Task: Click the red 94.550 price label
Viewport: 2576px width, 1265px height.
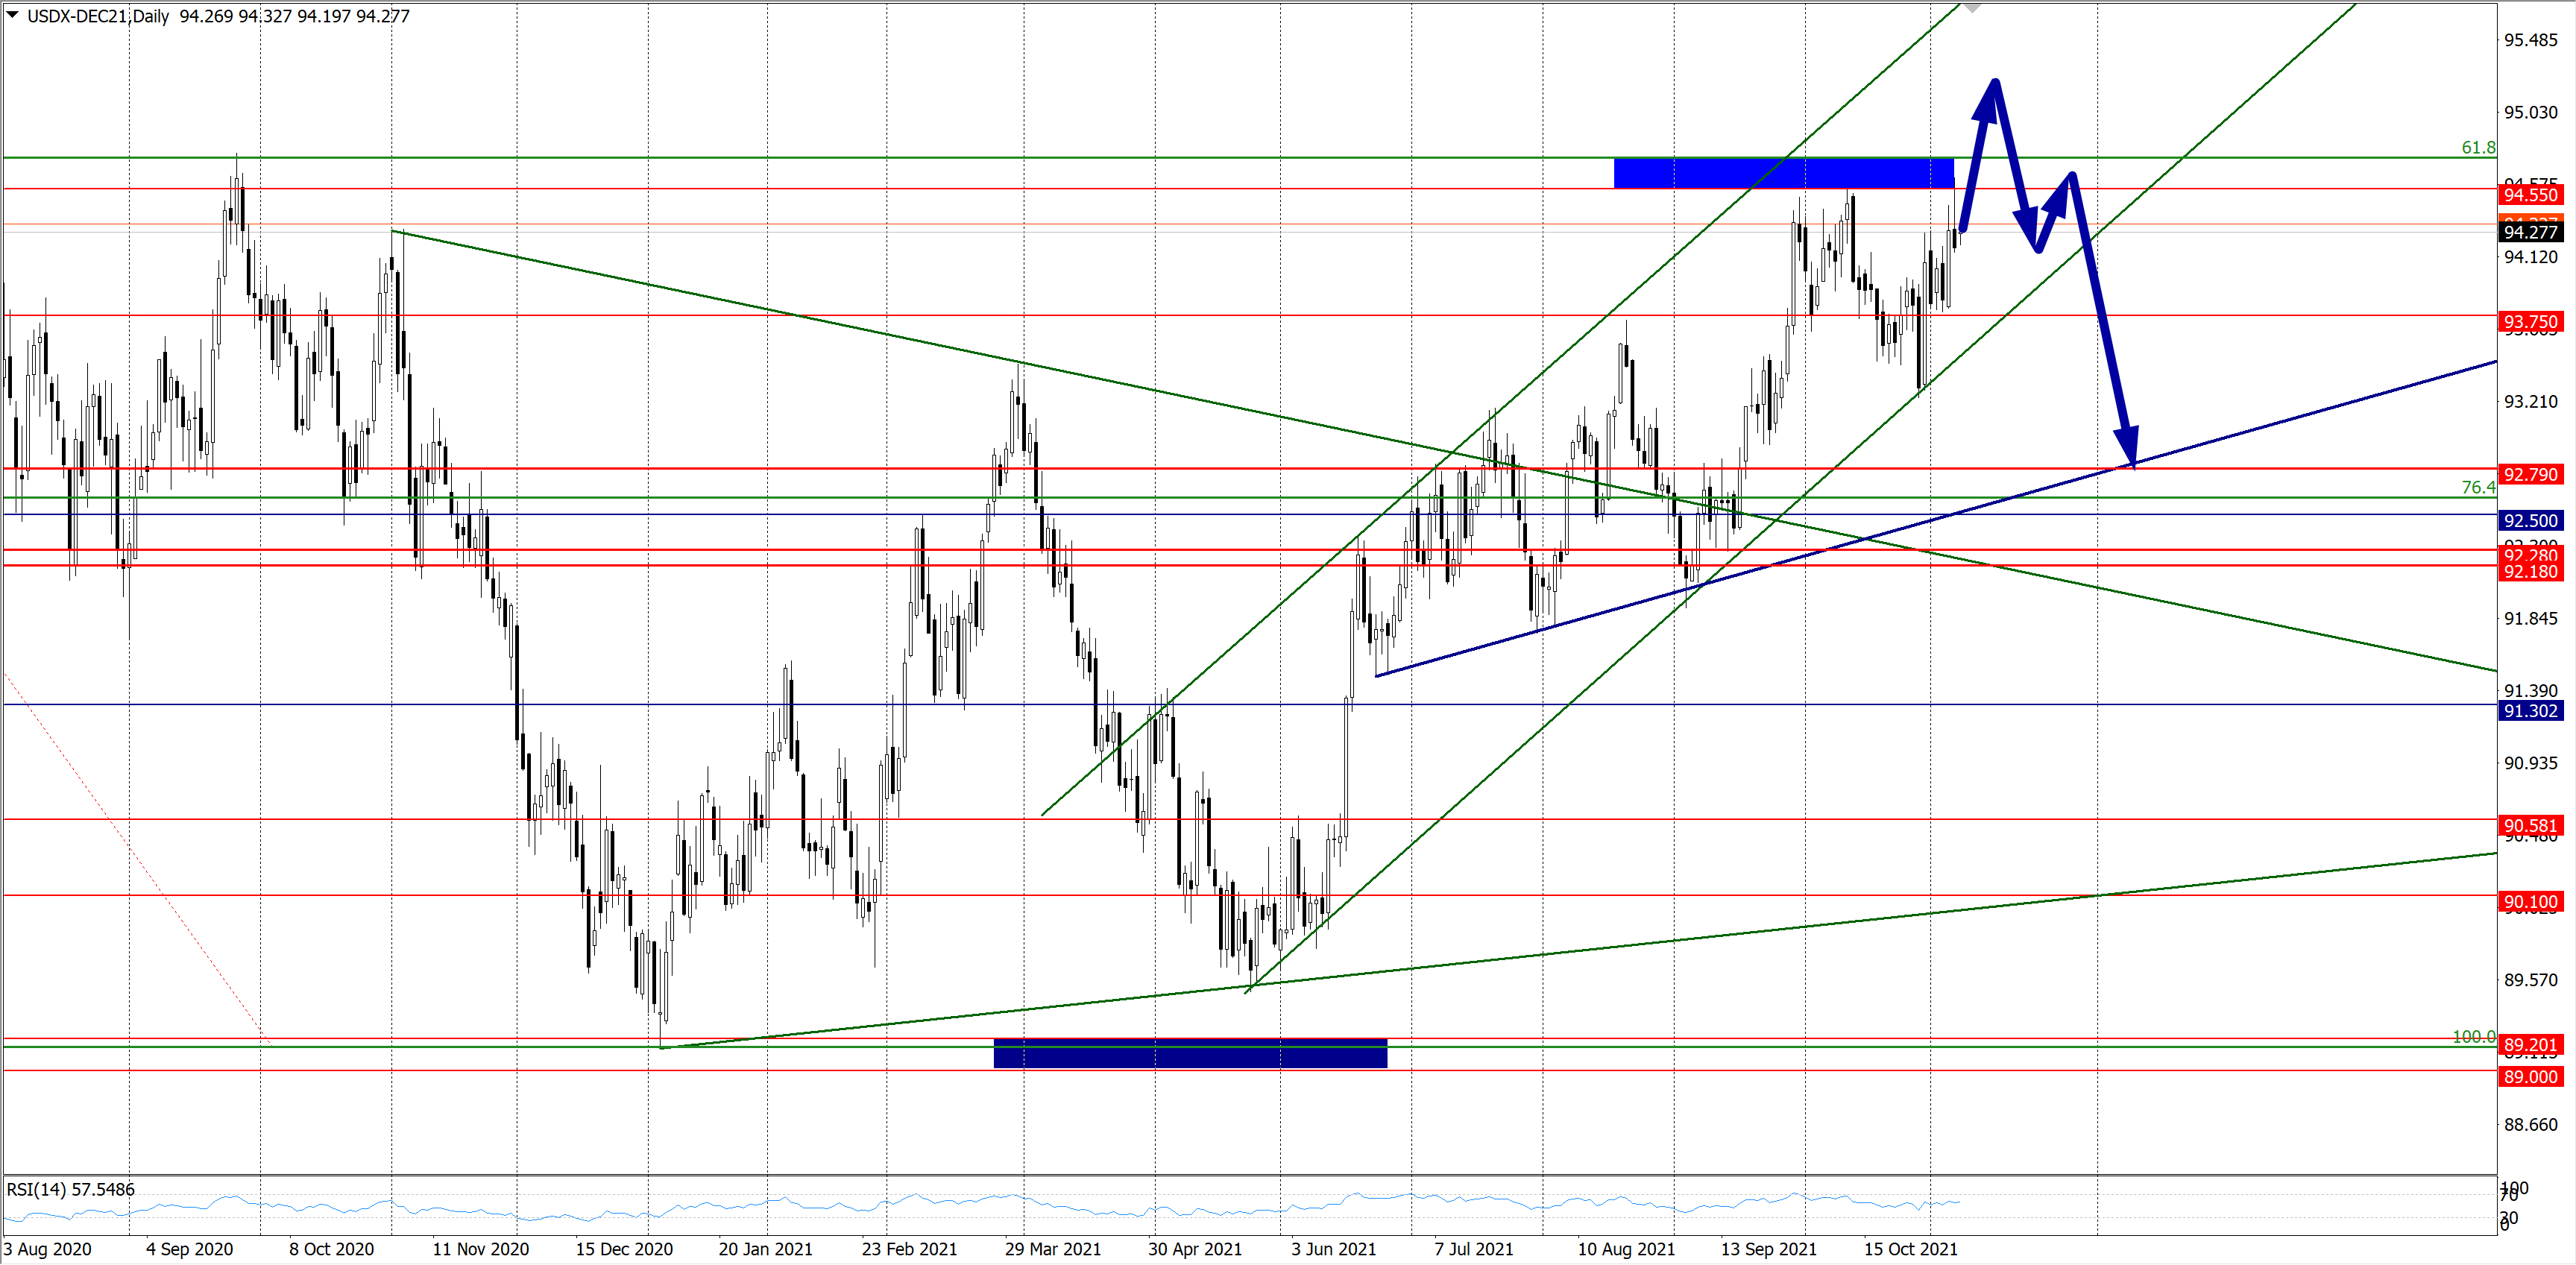Action: [x=2530, y=195]
